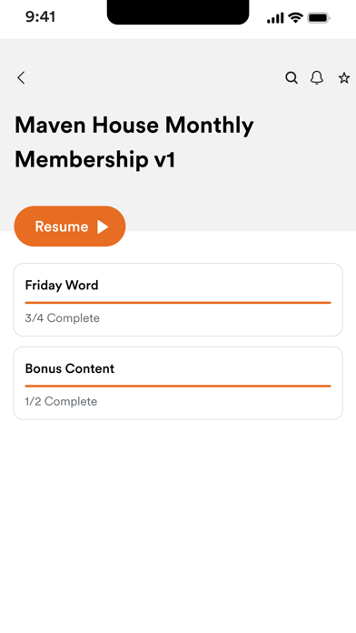Open search with the magnifier icon

[292, 77]
